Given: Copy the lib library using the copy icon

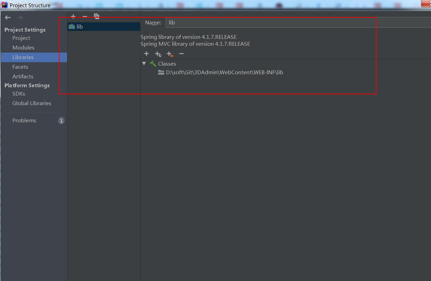Looking at the screenshot, I should [x=96, y=16].
